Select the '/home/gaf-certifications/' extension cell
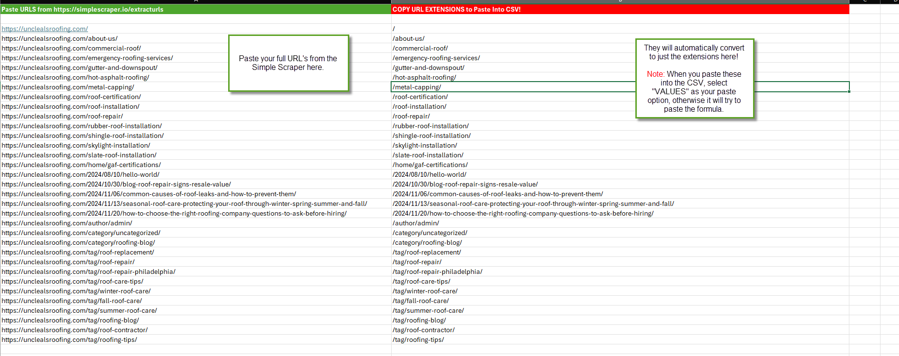Image resolution: width=899 pixels, height=356 pixels. tap(430, 165)
